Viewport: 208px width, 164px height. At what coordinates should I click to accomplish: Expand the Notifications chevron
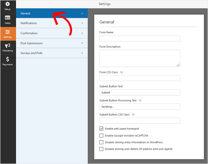pyautogui.click(x=82, y=23)
